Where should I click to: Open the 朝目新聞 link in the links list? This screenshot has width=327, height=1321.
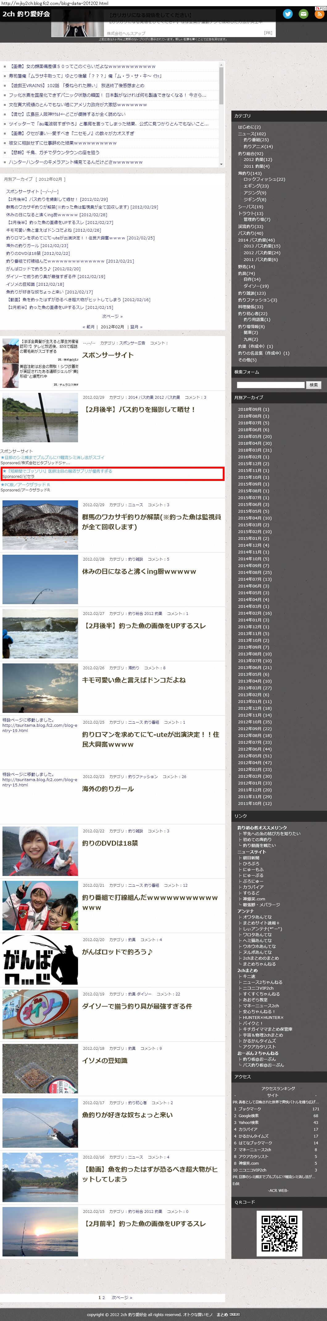250,857
